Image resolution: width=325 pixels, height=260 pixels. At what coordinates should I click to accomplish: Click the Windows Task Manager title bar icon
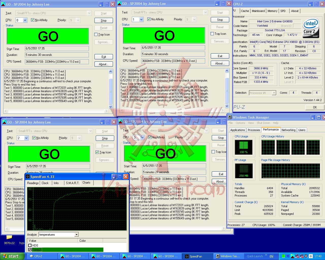coord(230,117)
